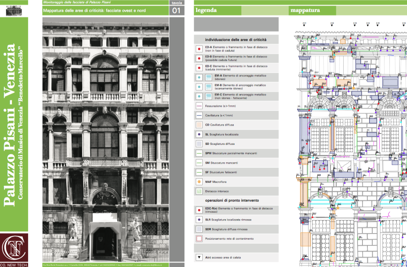Screen dimensions: 407x267
Task: Select the cyan dot beside EM-C
Action: (199, 96)
